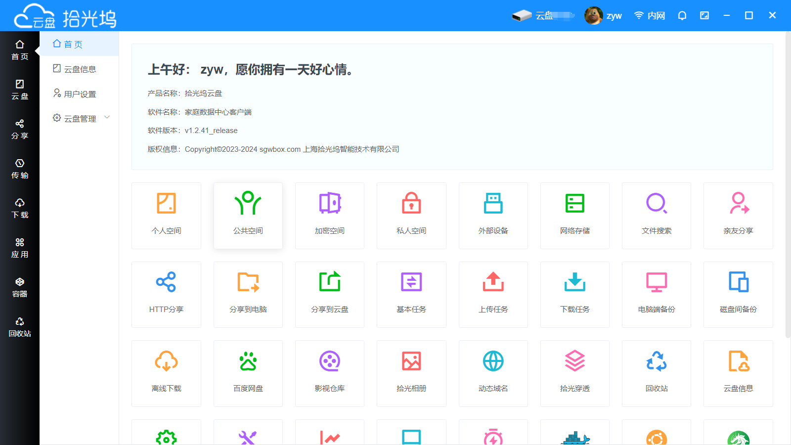Open the 电脑端备份 PC backup tile
This screenshot has height=445, width=791.
pos(657,295)
